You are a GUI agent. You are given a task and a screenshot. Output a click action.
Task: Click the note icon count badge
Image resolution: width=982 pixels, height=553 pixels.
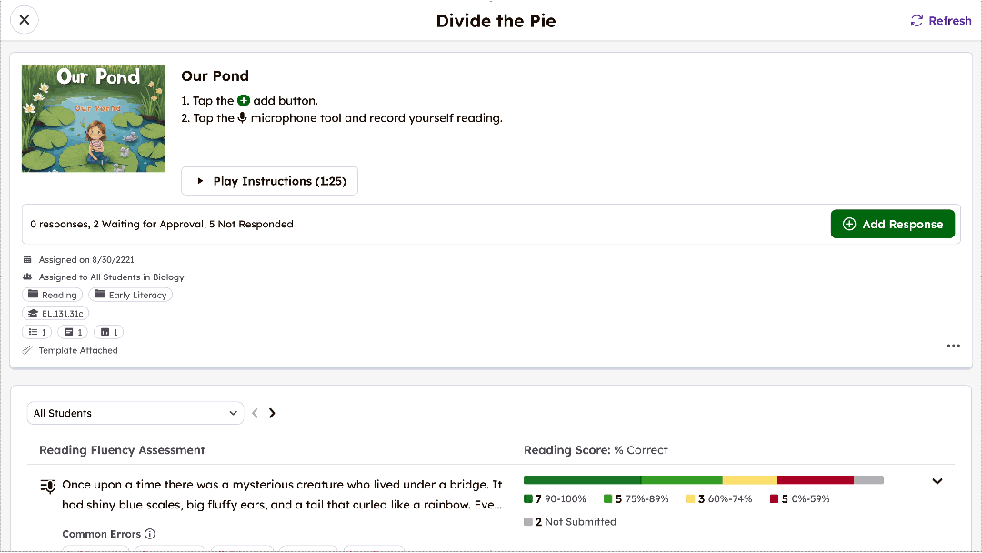72,332
